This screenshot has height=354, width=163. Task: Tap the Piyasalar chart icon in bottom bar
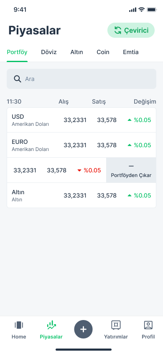[x=51, y=325]
